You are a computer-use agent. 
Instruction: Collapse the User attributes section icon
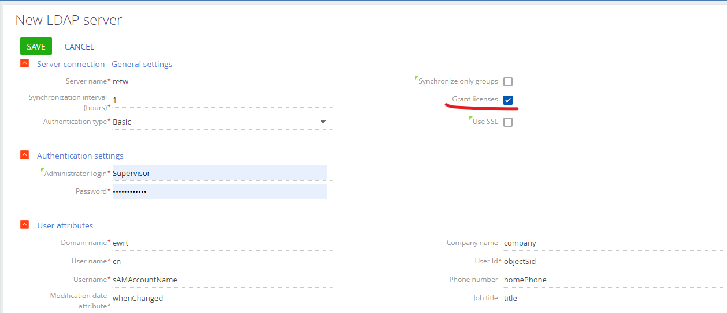pos(24,225)
